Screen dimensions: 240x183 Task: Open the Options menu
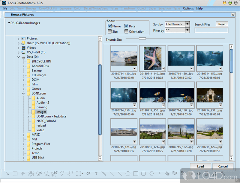tap(188, 8)
